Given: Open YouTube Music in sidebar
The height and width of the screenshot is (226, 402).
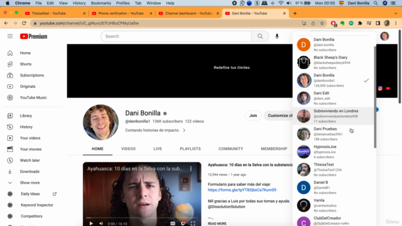Looking at the screenshot, I should pos(33,98).
